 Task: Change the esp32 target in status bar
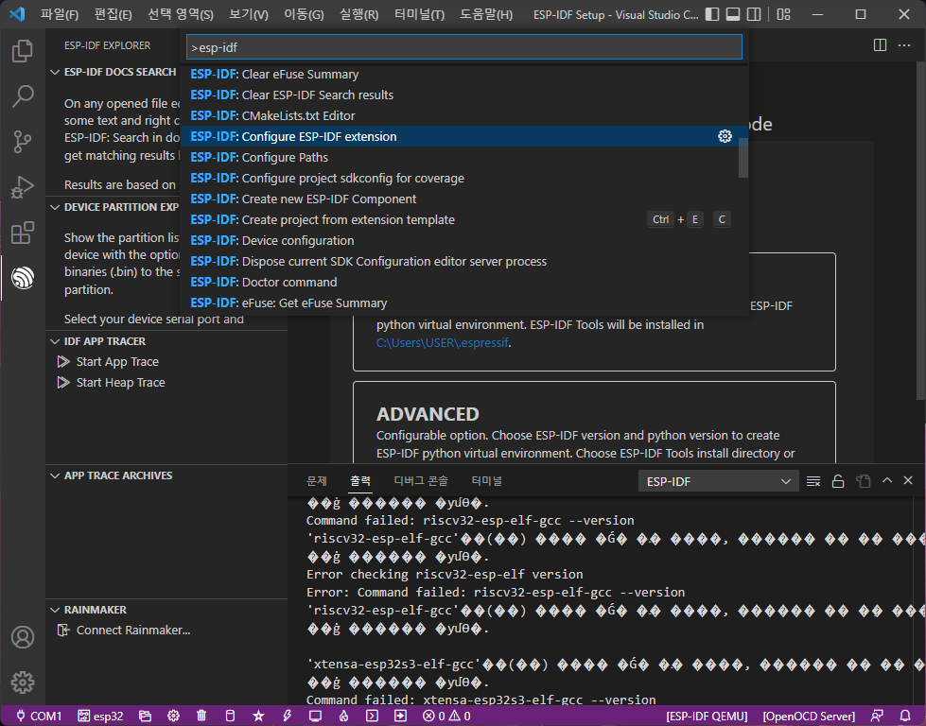[100, 716]
